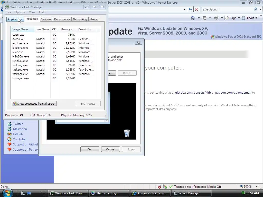Click the Mastodon sidebar icon
This screenshot has height=197, width=263.
coord(10,129)
